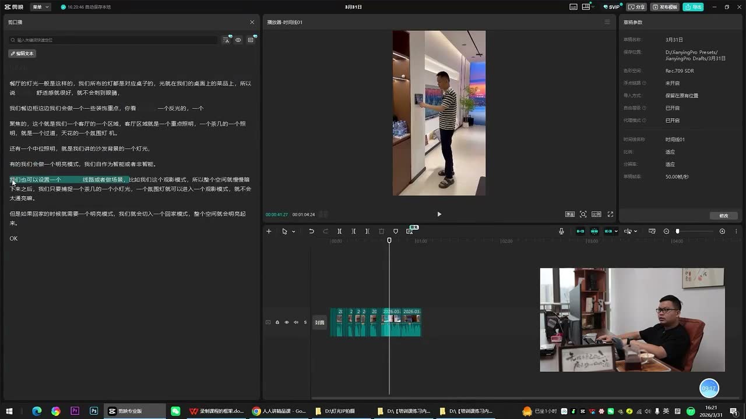Click the help icon next to 代理模式
The height and width of the screenshot is (419, 746).
pyautogui.click(x=644, y=120)
